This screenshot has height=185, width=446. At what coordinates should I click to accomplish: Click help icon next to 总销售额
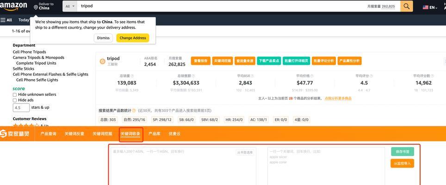(193, 76)
